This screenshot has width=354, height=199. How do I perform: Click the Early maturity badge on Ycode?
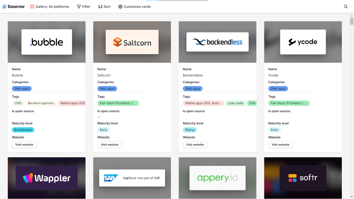click(274, 130)
